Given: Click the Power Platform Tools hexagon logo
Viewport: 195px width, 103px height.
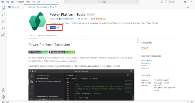Looking at the screenshot, I should (38, 21).
